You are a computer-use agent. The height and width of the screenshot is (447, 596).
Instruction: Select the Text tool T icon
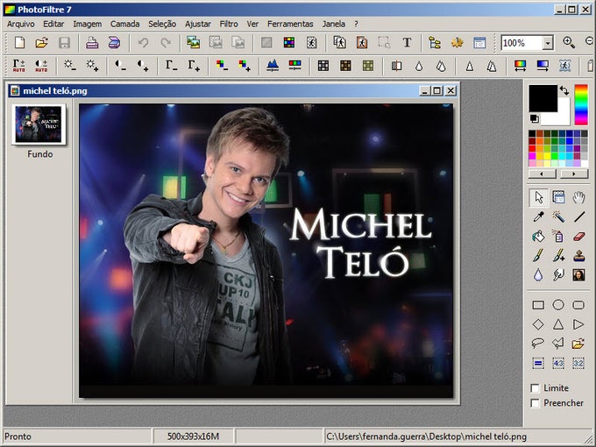click(x=407, y=43)
